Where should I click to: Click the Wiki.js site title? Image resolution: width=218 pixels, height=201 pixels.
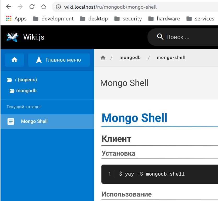[34, 37]
